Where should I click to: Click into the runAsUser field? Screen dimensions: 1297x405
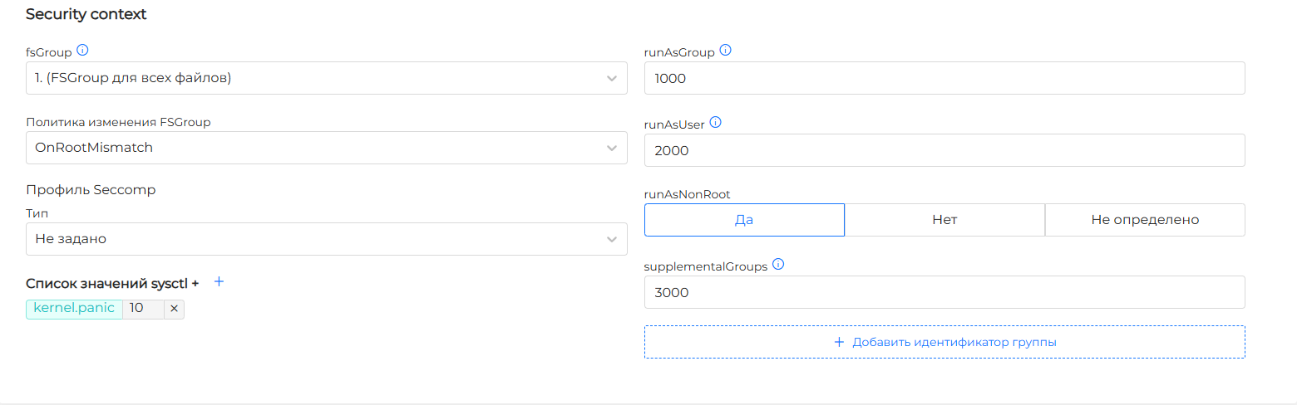coord(944,150)
